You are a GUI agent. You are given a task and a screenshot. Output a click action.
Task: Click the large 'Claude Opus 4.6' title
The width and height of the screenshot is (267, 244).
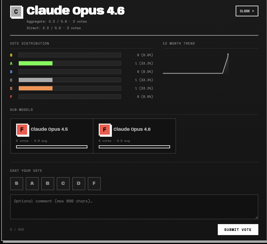pyautogui.click(x=75, y=11)
